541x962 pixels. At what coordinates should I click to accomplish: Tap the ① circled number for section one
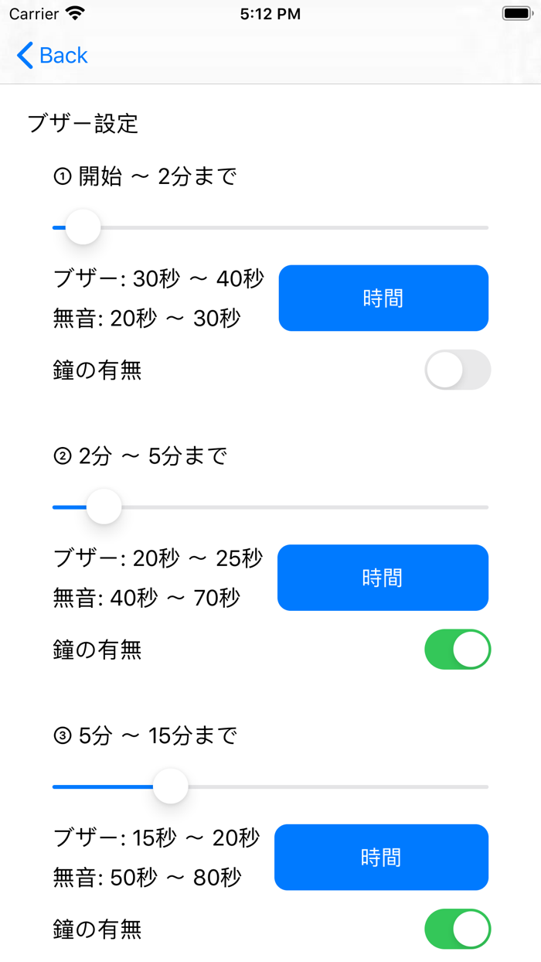click(x=62, y=176)
